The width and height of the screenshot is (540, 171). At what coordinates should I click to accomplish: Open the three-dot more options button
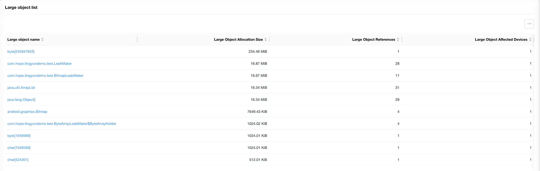[x=529, y=24]
